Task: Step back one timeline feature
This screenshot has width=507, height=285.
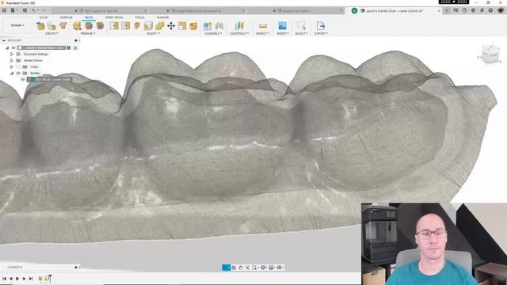Action: point(11,278)
